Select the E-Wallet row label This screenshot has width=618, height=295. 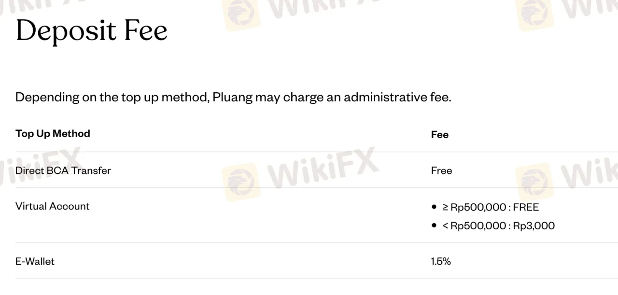pyautogui.click(x=35, y=261)
